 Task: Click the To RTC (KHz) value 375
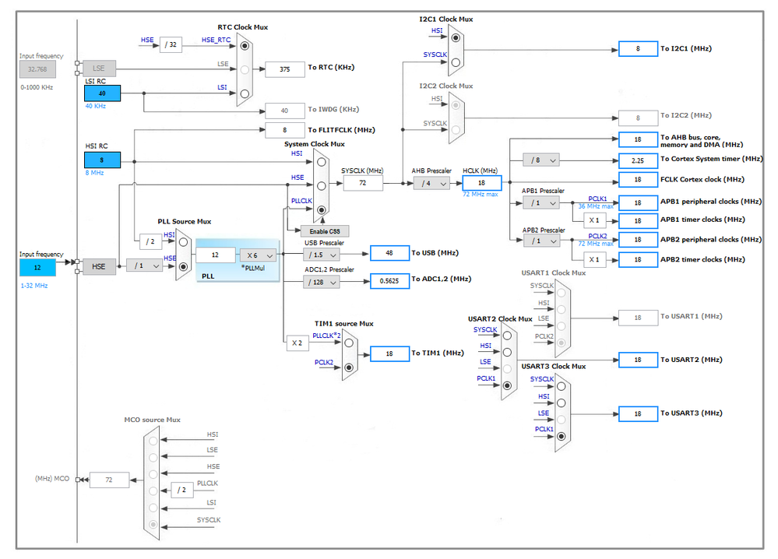pyautogui.click(x=285, y=69)
